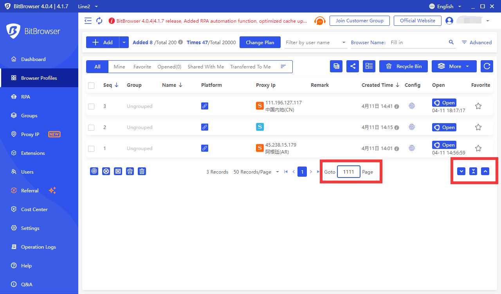This screenshot has height=294, width=501.
Task: Refresh the profile list
Action: [487, 66]
